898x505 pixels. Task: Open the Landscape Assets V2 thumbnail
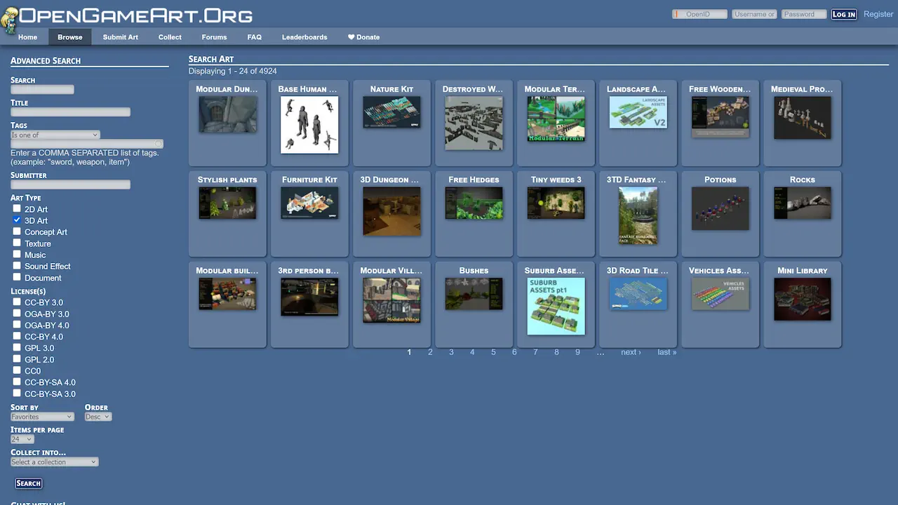[x=638, y=112]
